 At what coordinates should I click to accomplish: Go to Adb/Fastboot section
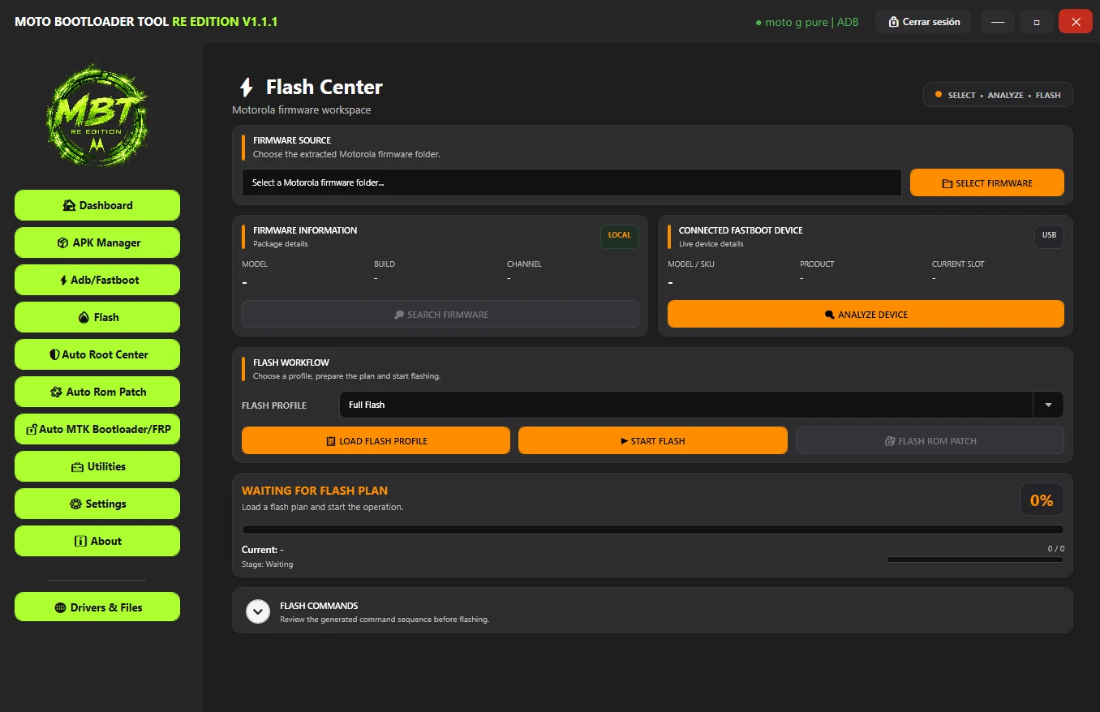(97, 280)
